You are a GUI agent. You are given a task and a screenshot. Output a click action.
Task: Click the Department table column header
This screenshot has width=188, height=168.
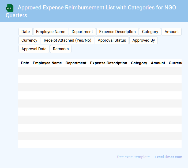[76, 63]
